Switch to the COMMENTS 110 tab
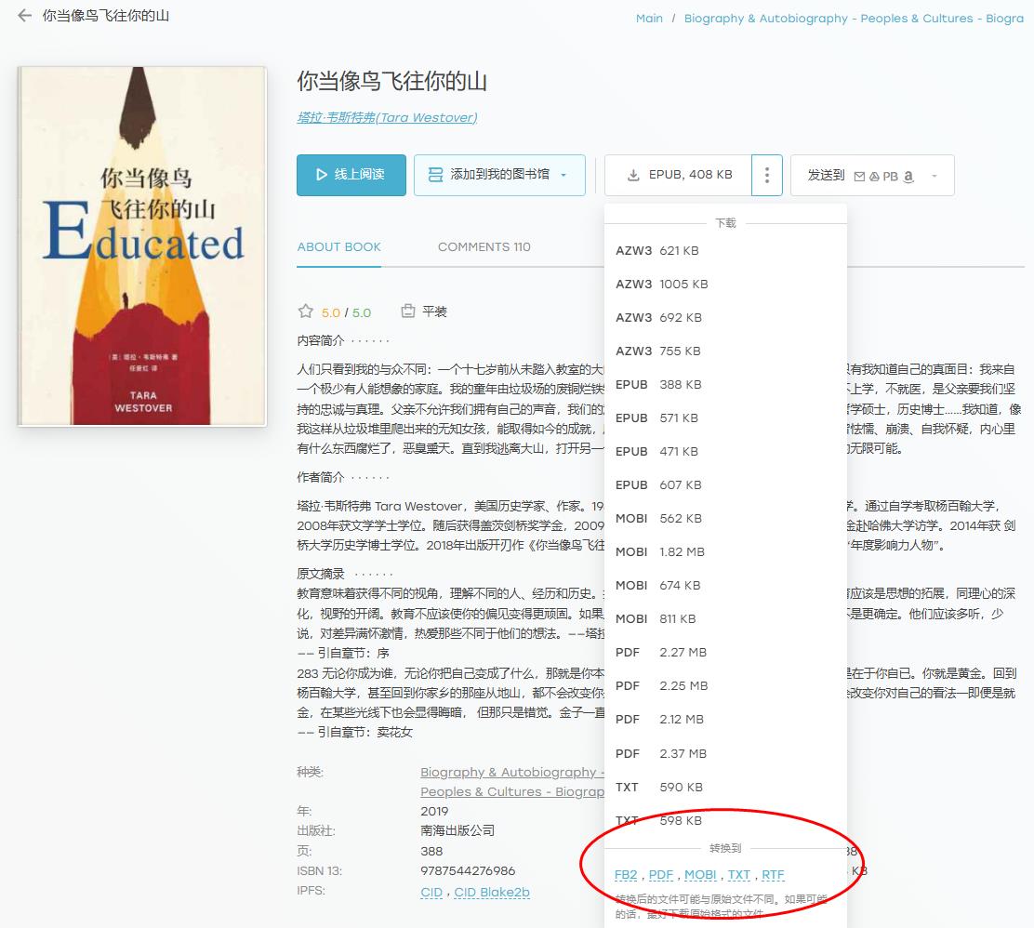 (x=484, y=246)
